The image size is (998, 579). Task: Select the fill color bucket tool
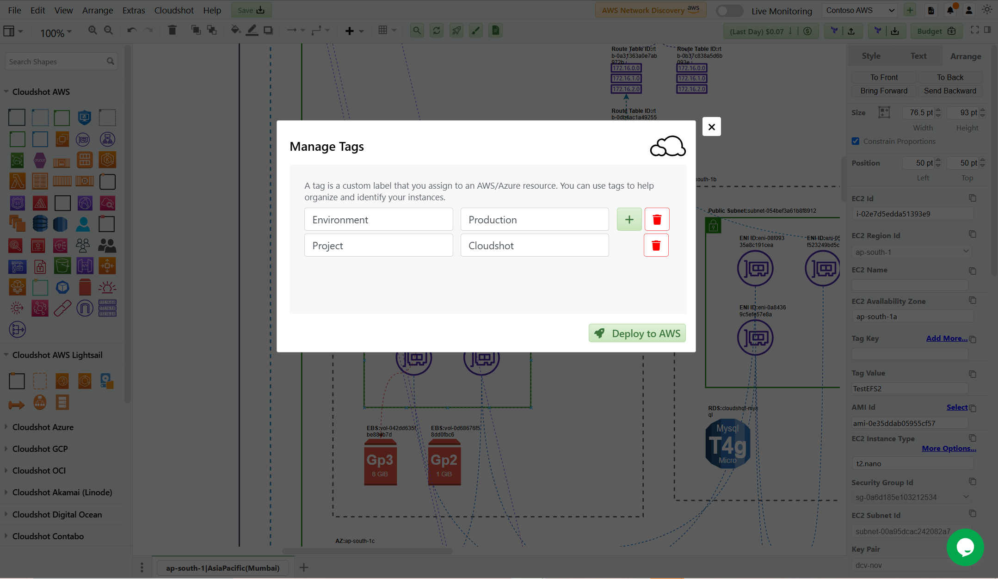pyautogui.click(x=235, y=30)
